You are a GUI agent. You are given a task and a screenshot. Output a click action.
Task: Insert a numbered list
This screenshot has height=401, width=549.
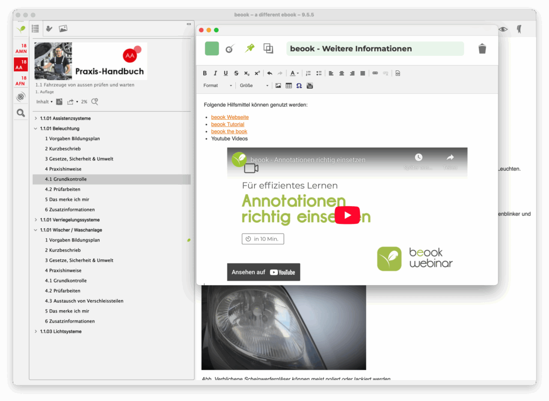point(308,73)
